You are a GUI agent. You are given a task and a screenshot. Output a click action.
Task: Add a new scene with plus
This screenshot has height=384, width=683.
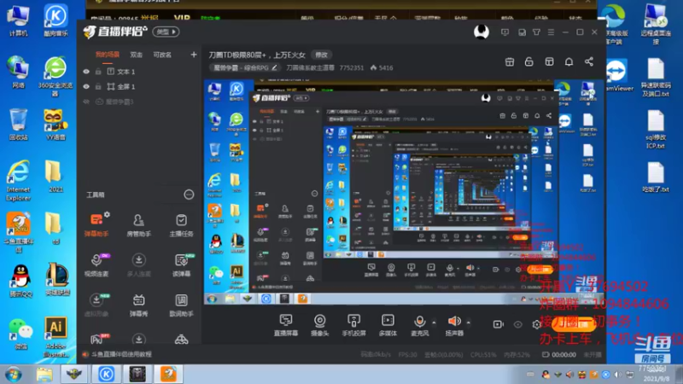pos(194,55)
